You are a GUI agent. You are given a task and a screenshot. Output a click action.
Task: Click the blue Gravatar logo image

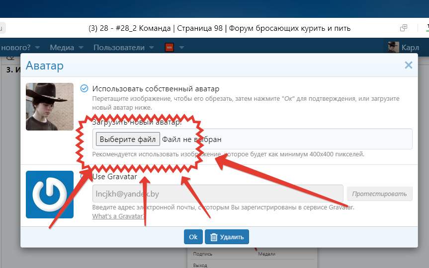(50, 195)
